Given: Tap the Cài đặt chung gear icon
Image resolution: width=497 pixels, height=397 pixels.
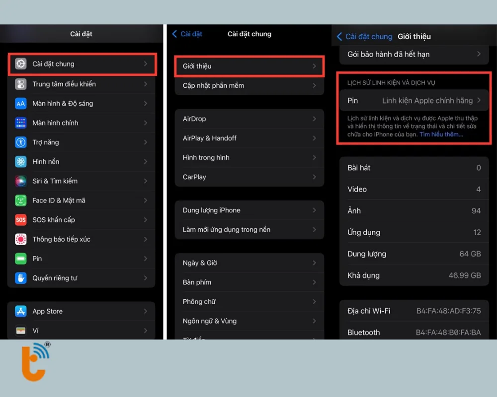Looking at the screenshot, I should (x=20, y=64).
